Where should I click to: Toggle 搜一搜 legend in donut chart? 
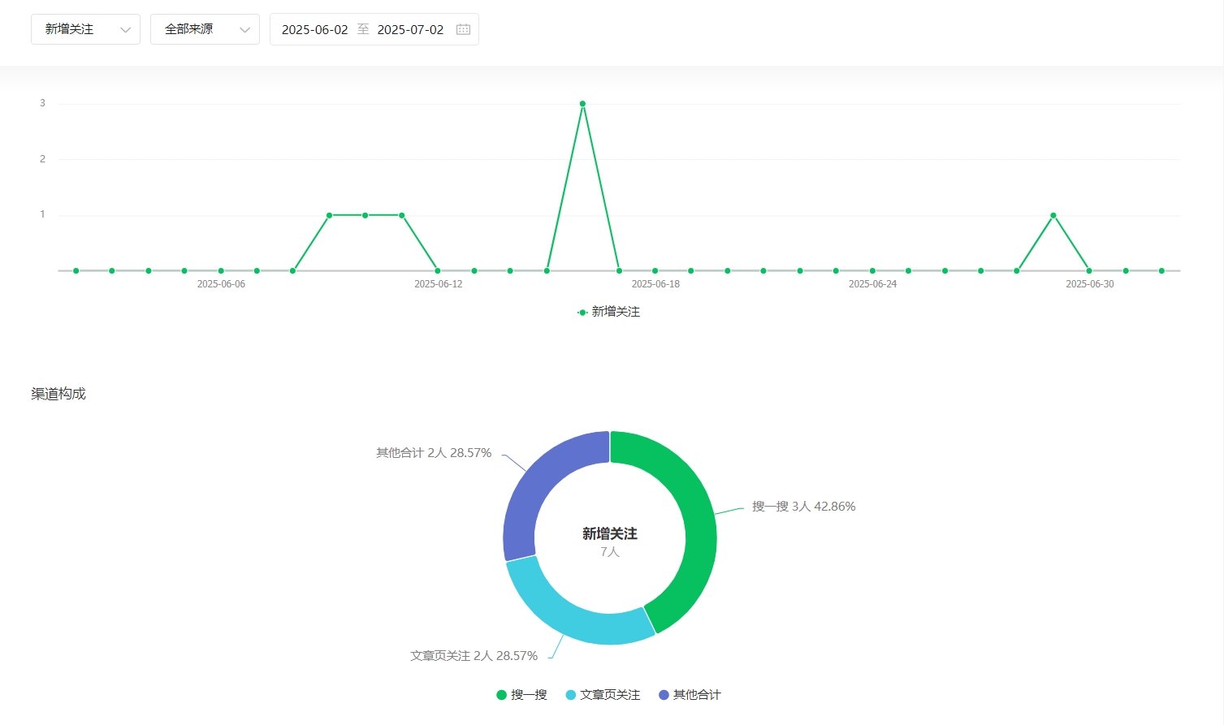point(521,695)
